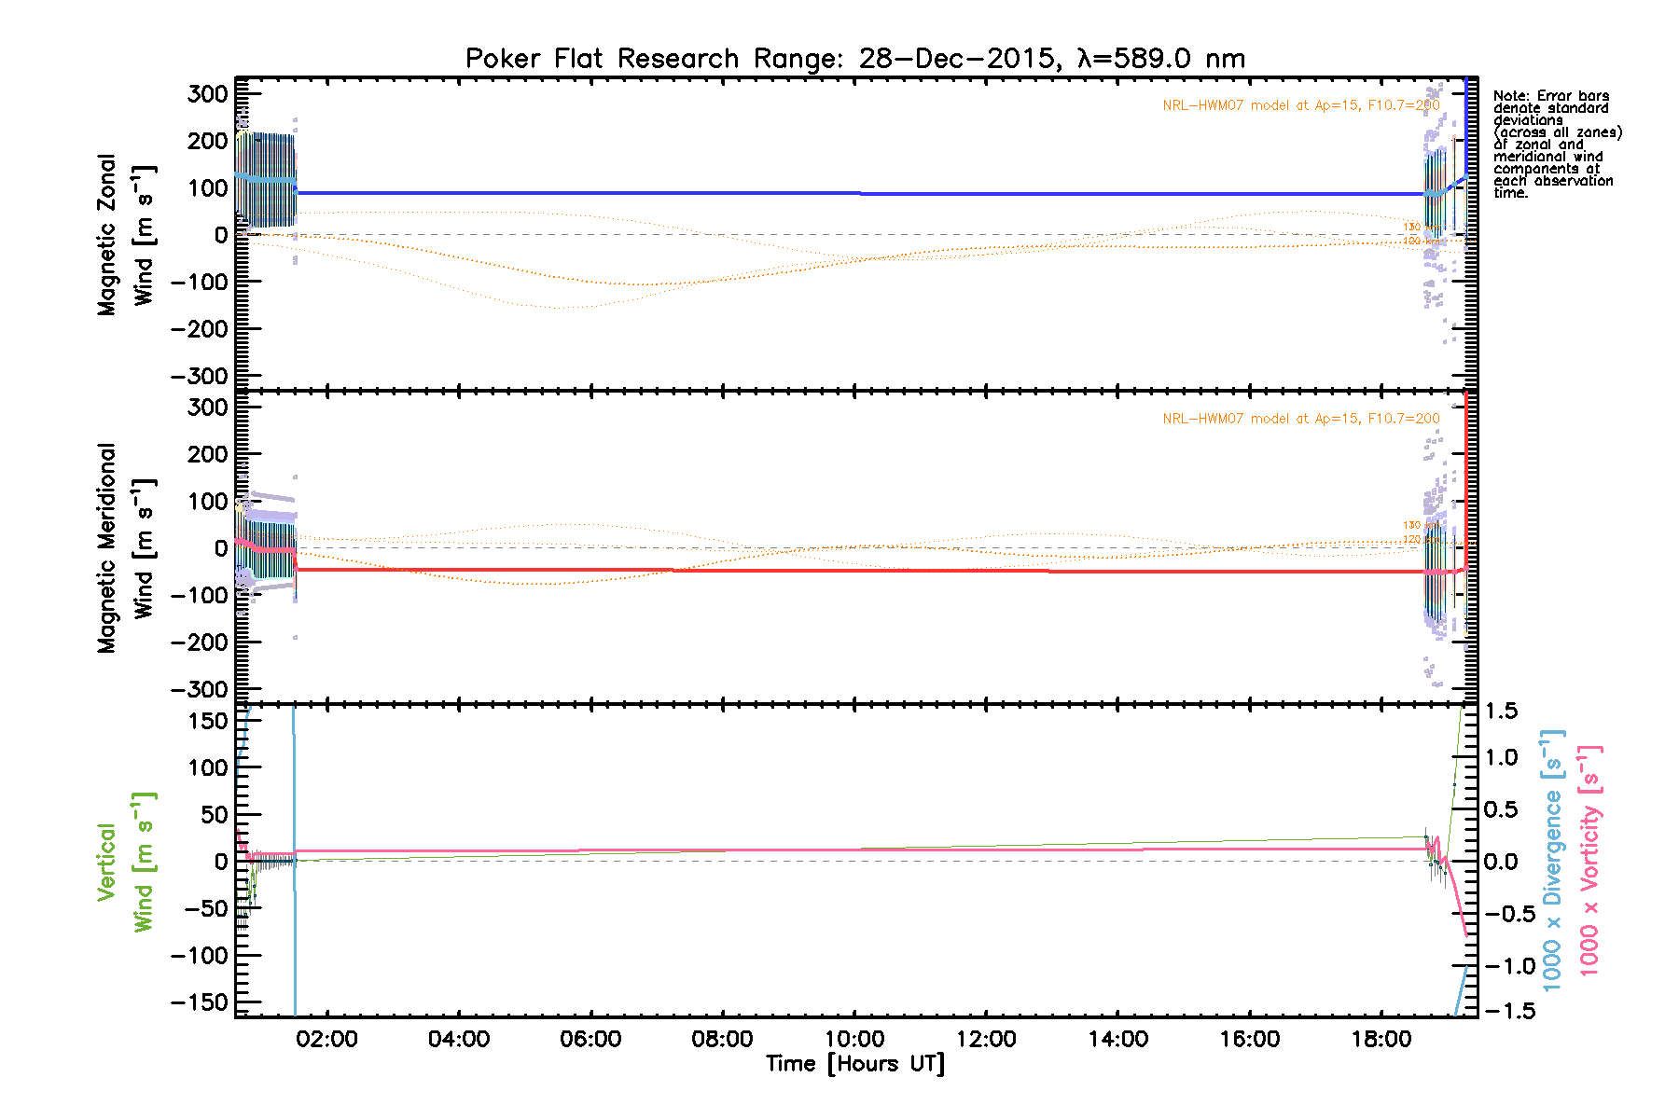Click the Time [Hours UT] axis label
The image size is (1679, 1119).
[x=854, y=1064]
